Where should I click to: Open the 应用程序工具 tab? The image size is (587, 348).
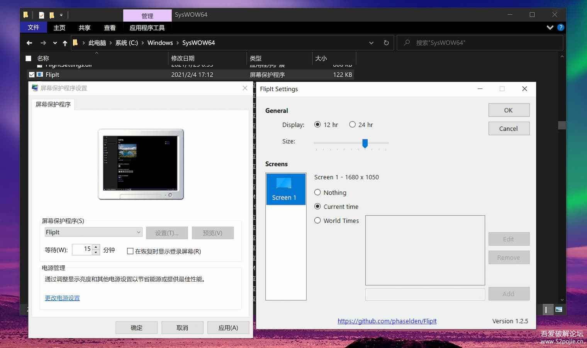pyautogui.click(x=147, y=27)
